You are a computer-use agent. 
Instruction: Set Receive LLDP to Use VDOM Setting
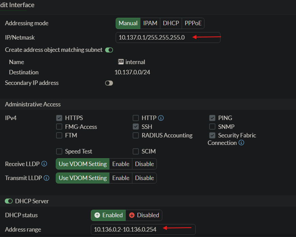tap(83, 164)
